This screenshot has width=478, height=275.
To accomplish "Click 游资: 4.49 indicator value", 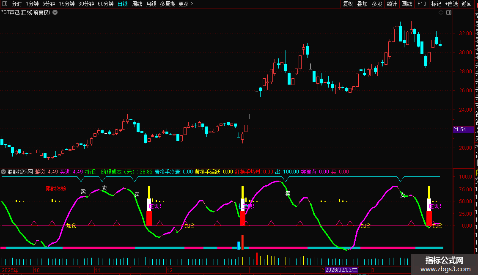I will tap(47, 172).
